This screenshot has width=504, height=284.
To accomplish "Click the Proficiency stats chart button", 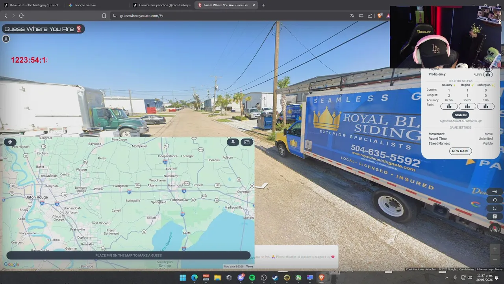I will tap(488, 74).
